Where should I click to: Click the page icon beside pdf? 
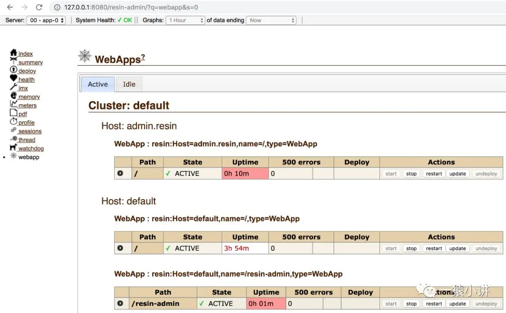pyautogui.click(x=13, y=112)
